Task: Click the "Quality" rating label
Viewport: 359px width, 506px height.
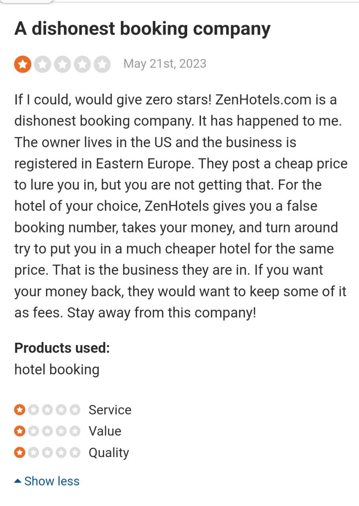Action: tap(109, 452)
